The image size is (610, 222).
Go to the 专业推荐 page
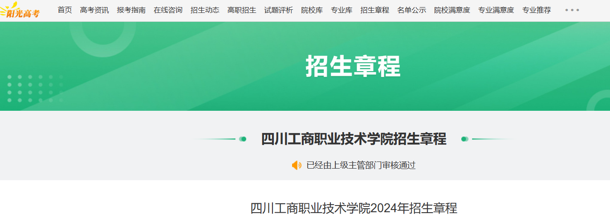coord(537,10)
